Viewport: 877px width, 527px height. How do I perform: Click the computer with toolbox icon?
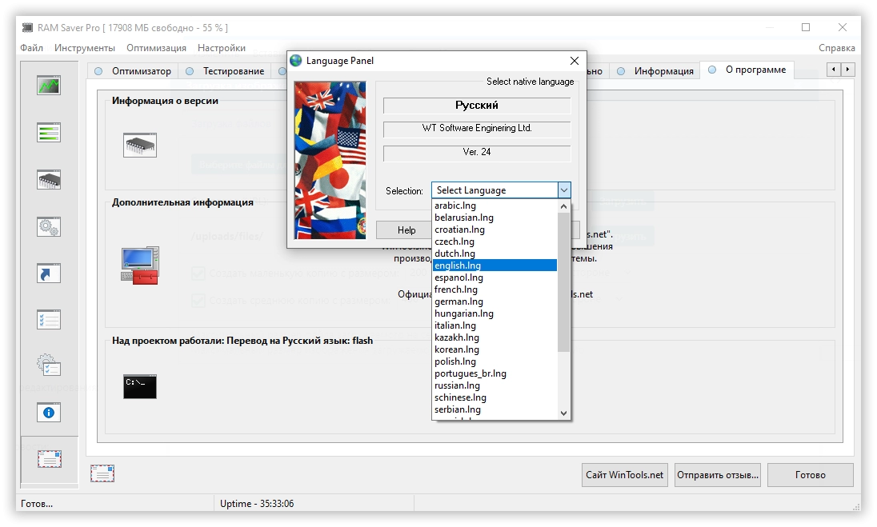tap(140, 265)
